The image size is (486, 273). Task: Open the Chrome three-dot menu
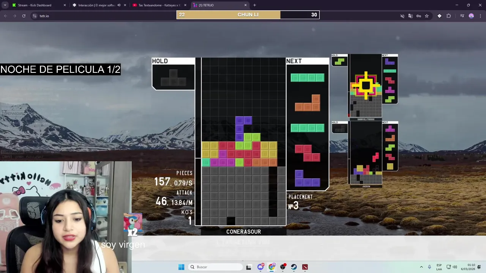[480, 16]
